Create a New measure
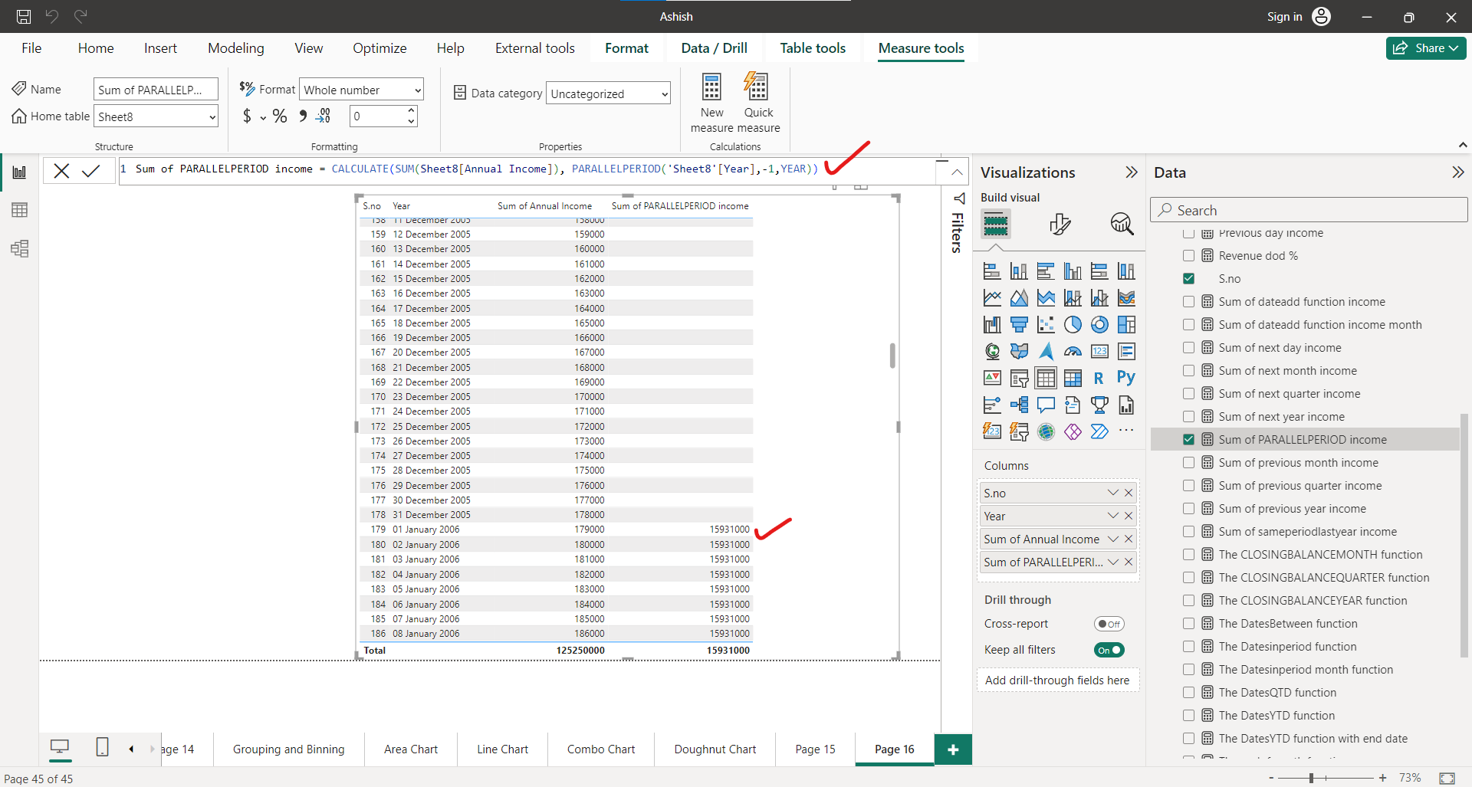This screenshot has height=787, width=1472. [711, 102]
